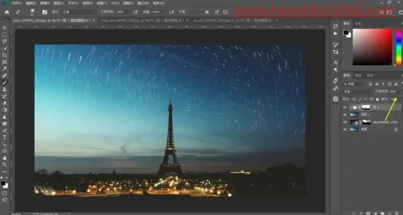Open the 滤镜 menu

[x=102, y=3]
